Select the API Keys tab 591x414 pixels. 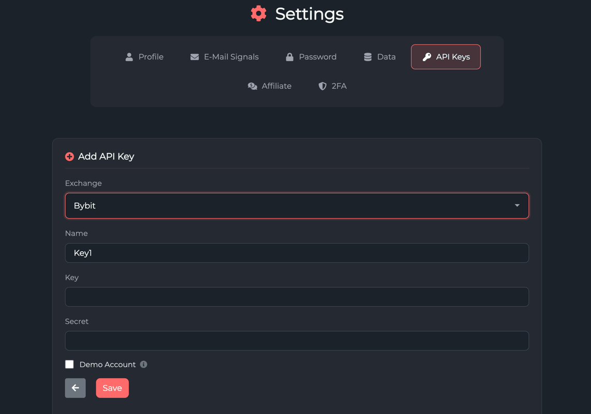tap(446, 57)
